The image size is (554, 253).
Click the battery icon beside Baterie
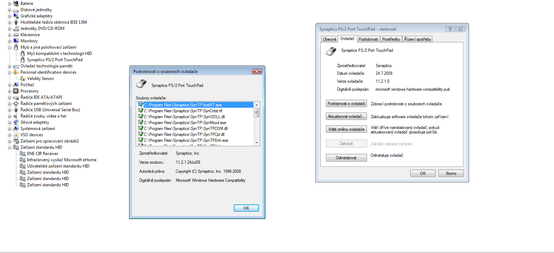tap(16, 3)
